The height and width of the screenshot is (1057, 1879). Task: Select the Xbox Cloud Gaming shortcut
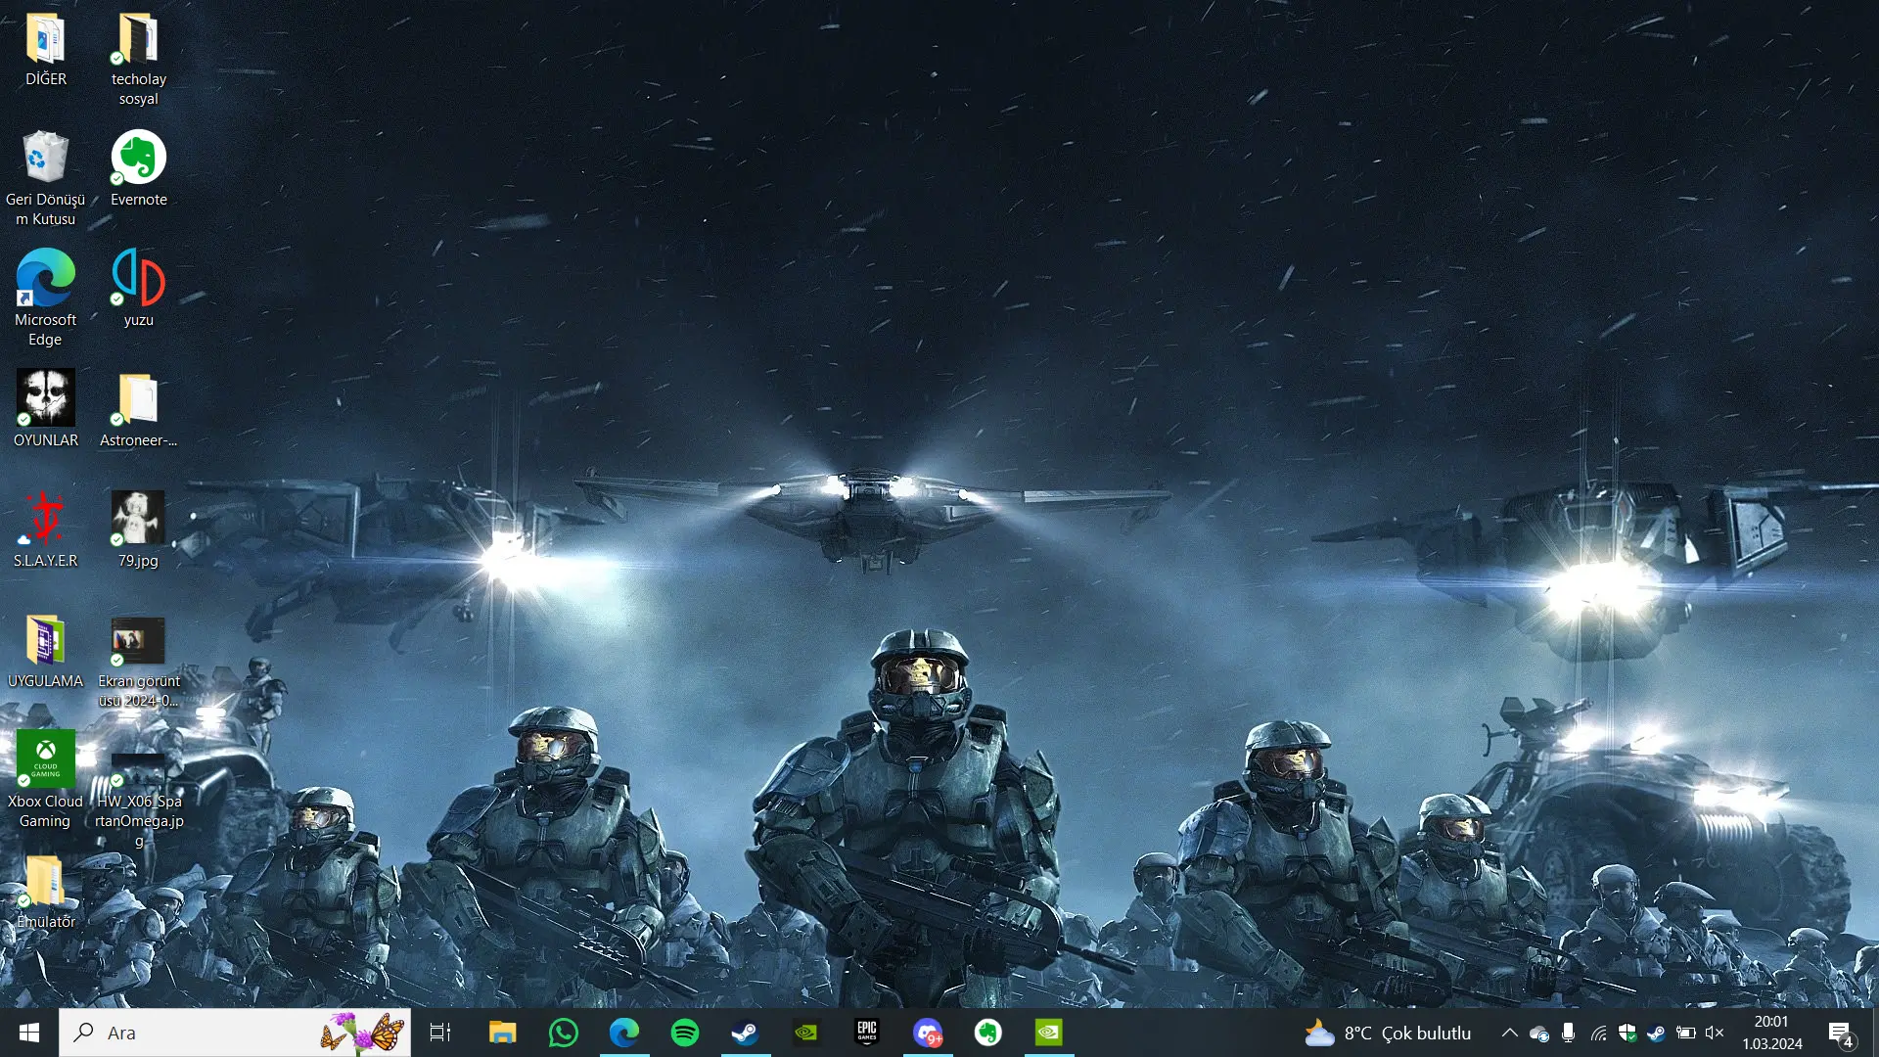[x=45, y=780]
